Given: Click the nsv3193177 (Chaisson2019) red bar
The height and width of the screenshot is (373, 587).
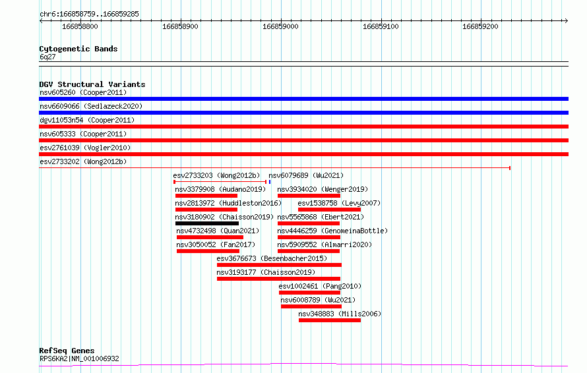Looking at the screenshot, I should point(278,279).
